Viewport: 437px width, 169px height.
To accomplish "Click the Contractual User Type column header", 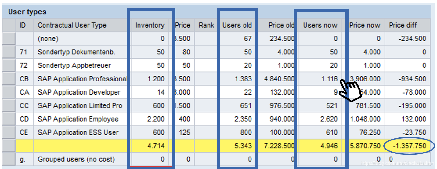I will coord(80,25).
